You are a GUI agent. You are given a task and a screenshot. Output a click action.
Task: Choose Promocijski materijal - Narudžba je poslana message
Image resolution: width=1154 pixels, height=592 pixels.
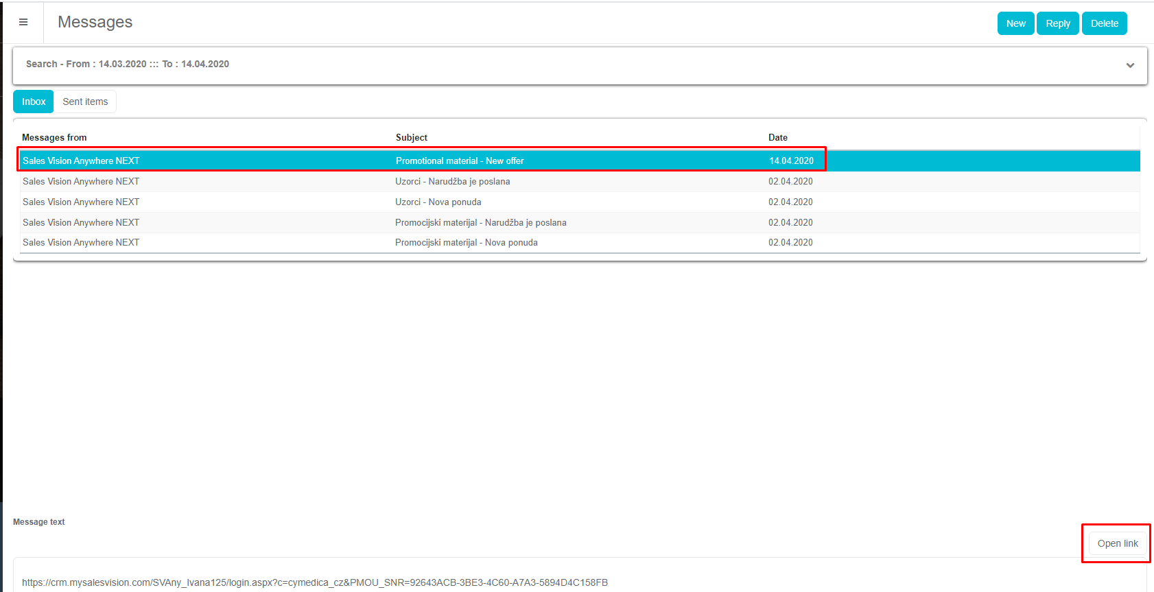480,222
